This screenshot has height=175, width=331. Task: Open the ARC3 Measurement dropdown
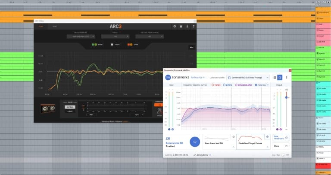point(81,36)
